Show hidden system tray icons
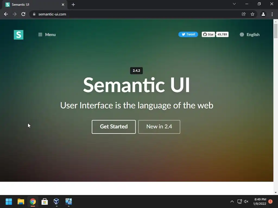The height and width of the screenshot is (208, 278). (232, 201)
